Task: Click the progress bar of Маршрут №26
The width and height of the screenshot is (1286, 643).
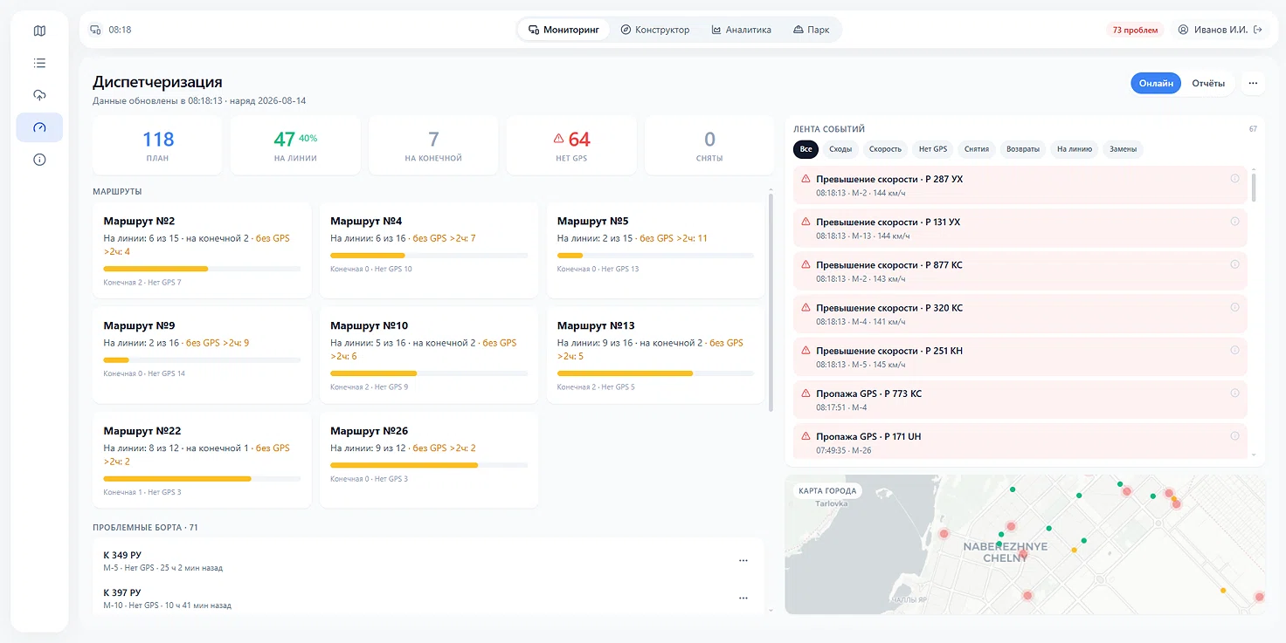Action: tap(429, 465)
